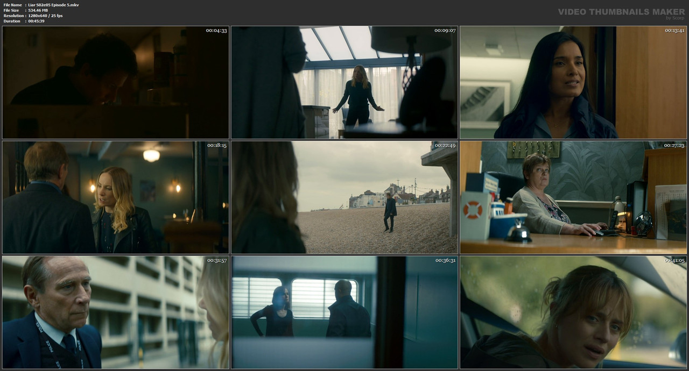The width and height of the screenshot is (689, 371).
Task: Select the thumbnail stamped 00:31:57
Action: [116, 312]
